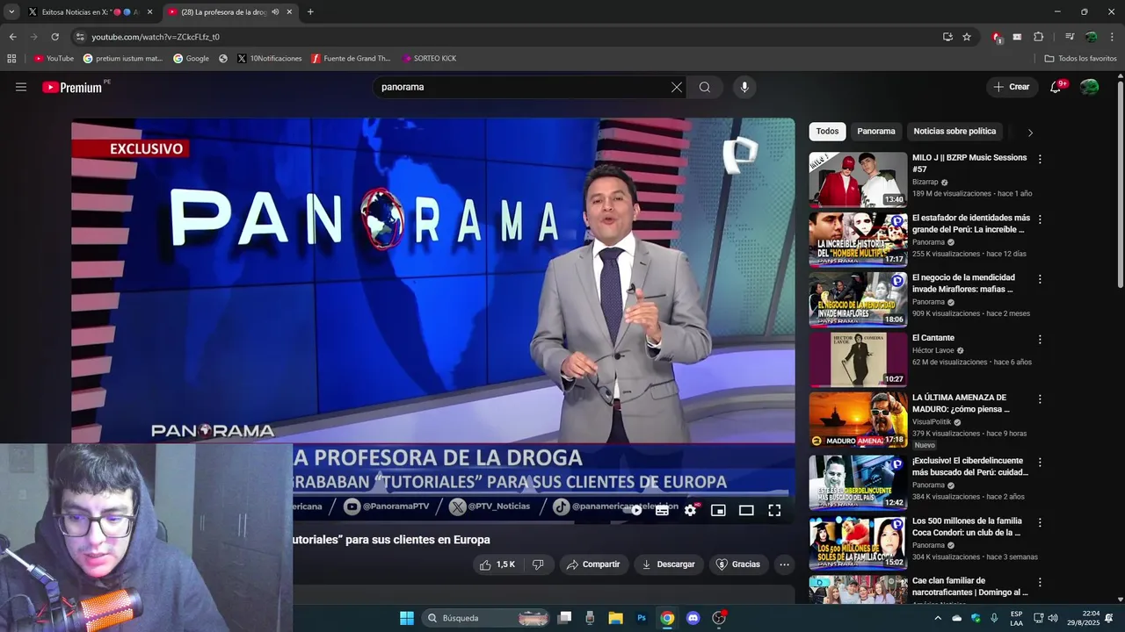Open MILO J BZRP Music Sessions thumbnail
The height and width of the screenshot is (632, 1125).
pos(858,180)
